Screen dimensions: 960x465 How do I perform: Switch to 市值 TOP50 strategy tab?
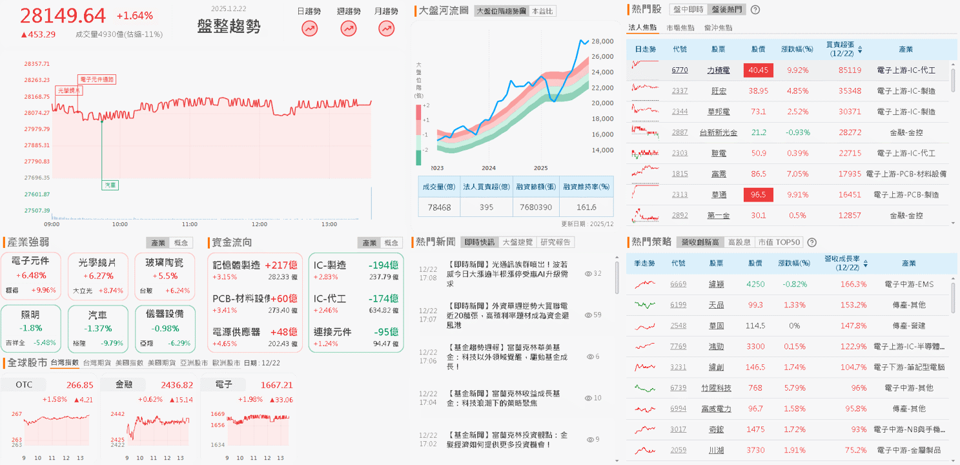tap(778, 242)
